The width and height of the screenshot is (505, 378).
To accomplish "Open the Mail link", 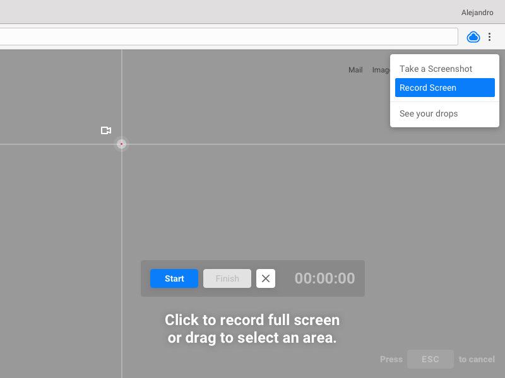I will 355,70.
